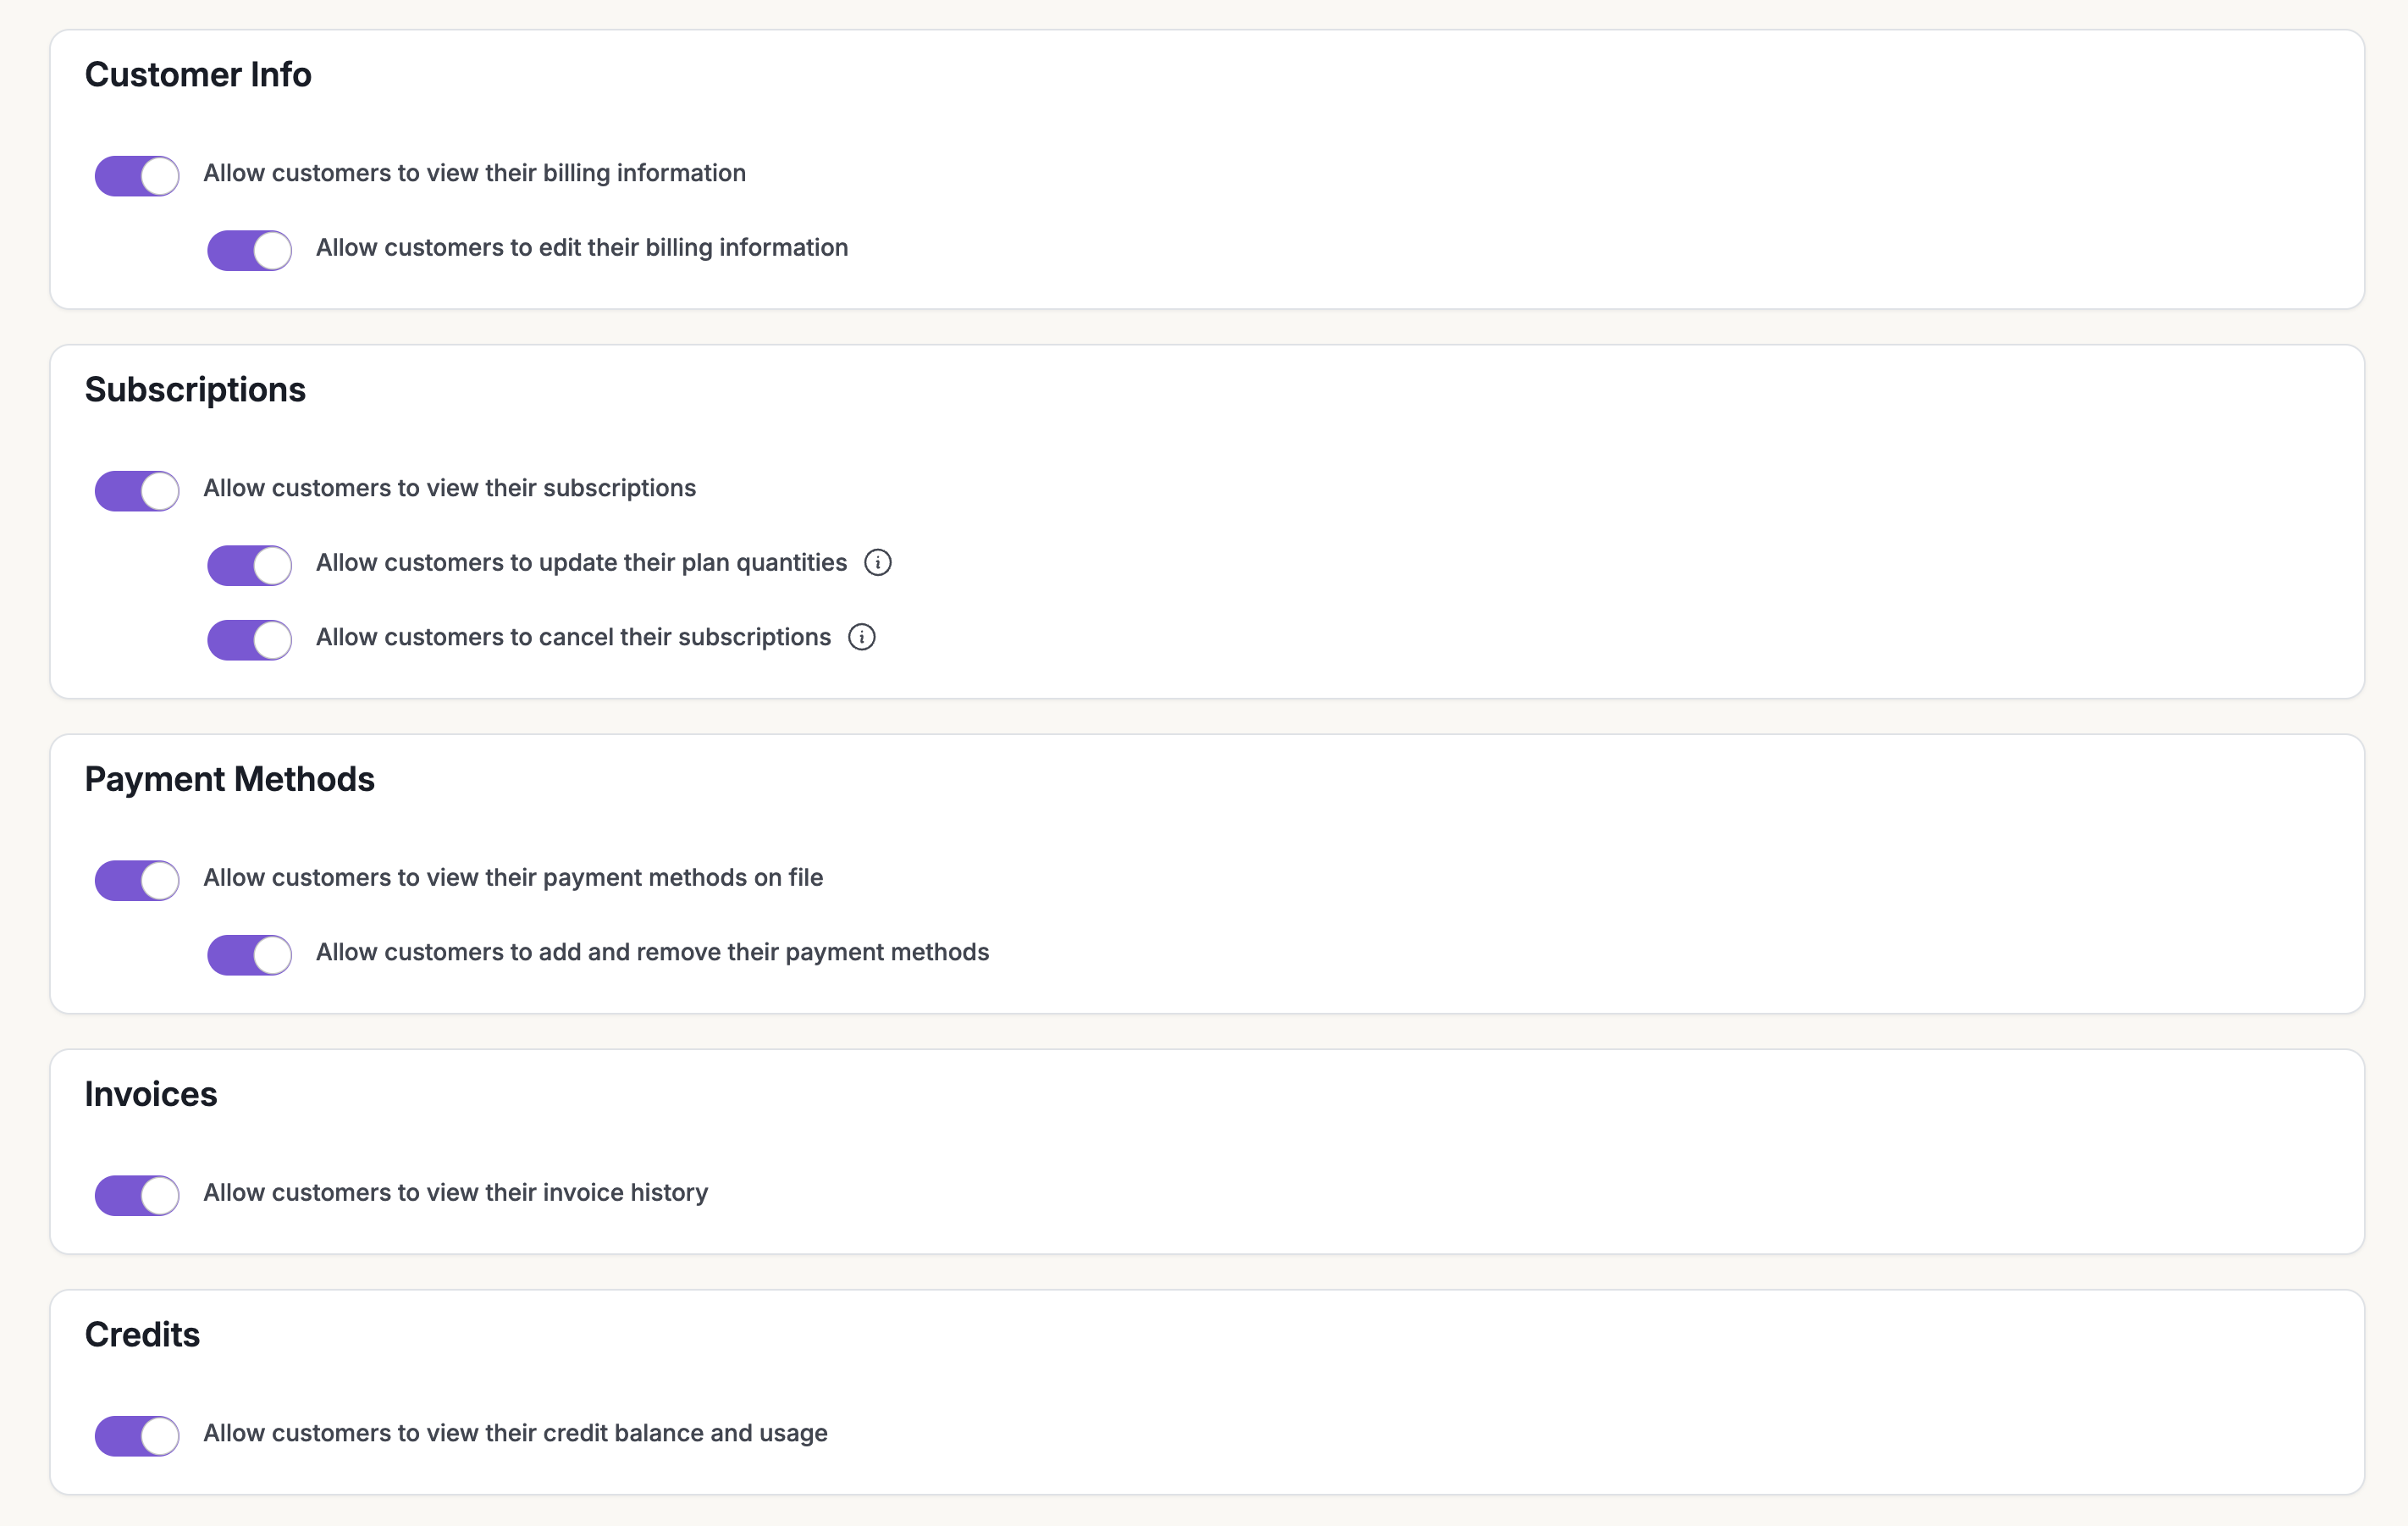Click info icon beside cancel subscriptions

pos(861,637)
